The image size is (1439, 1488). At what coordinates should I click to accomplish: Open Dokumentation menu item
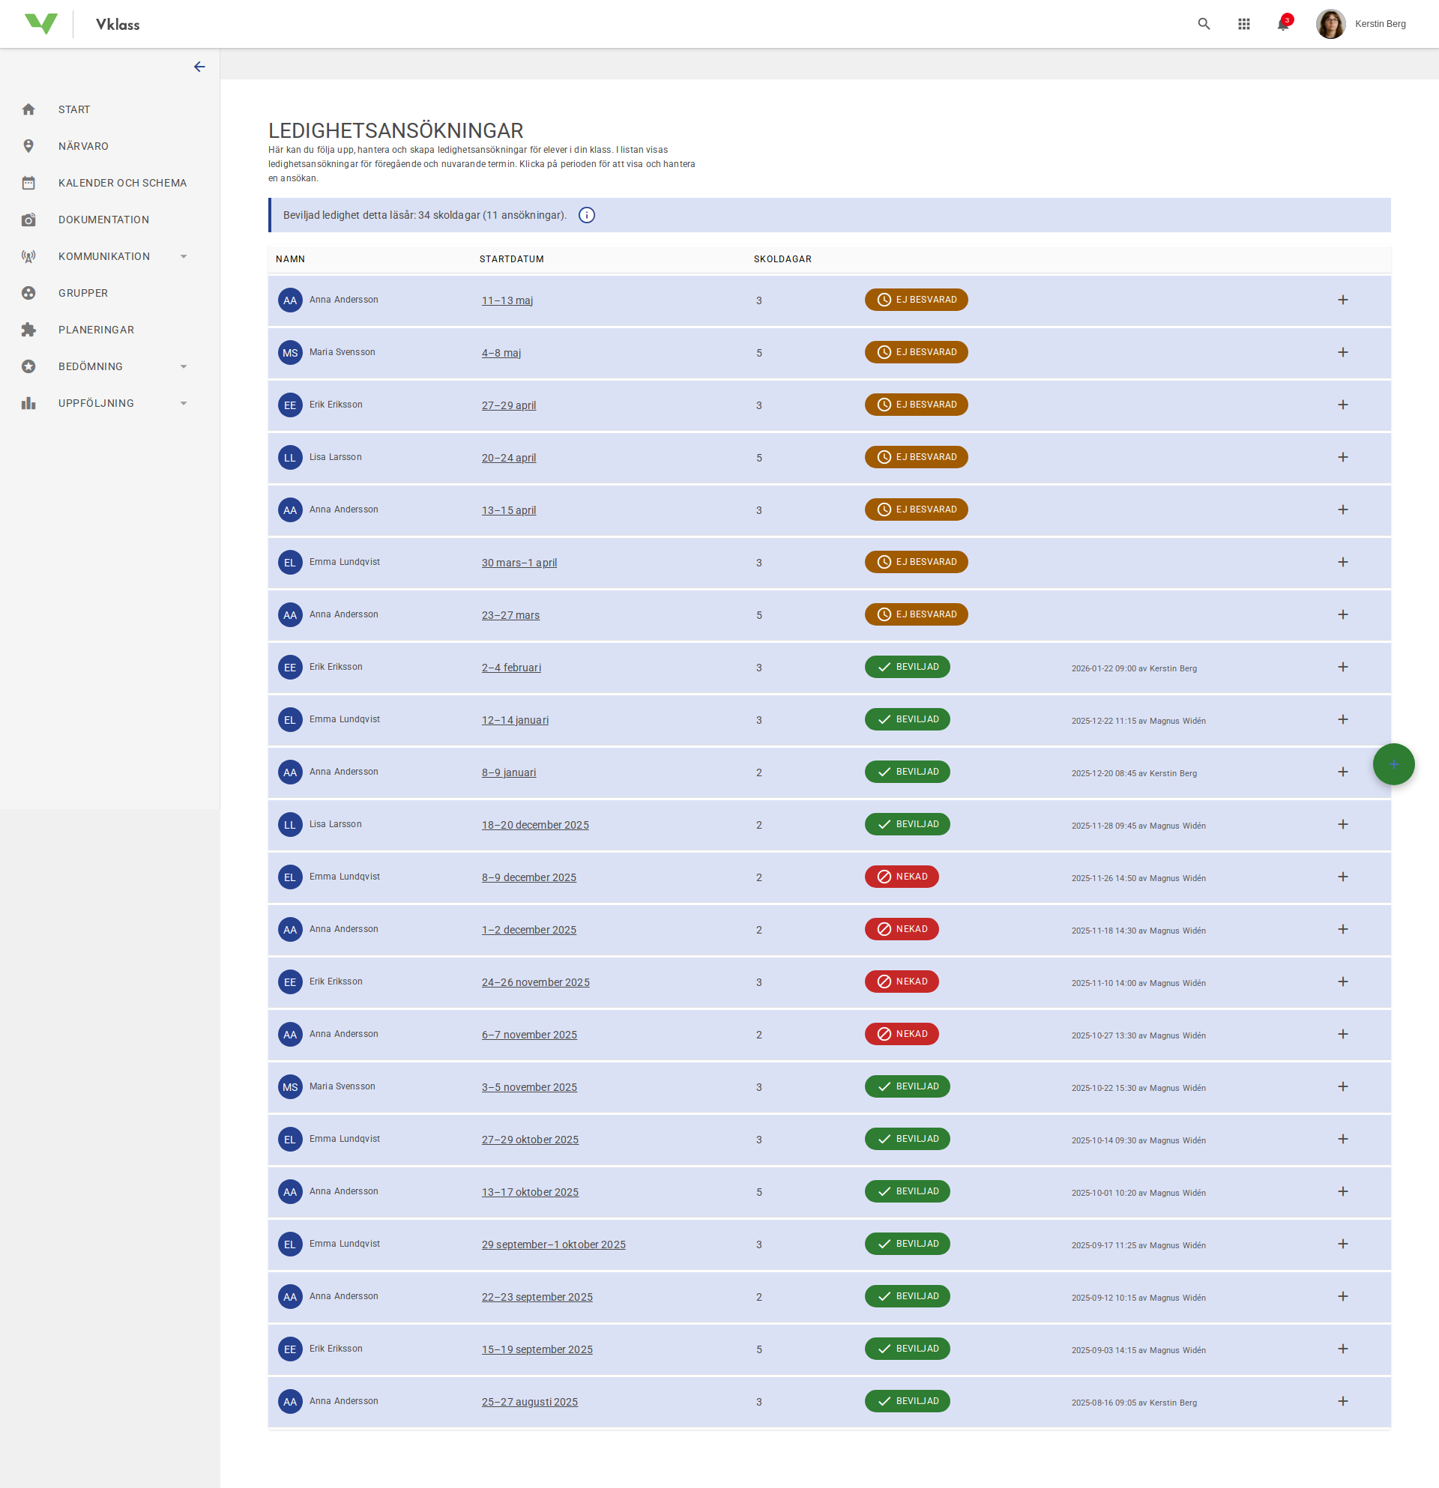point(103,220)
